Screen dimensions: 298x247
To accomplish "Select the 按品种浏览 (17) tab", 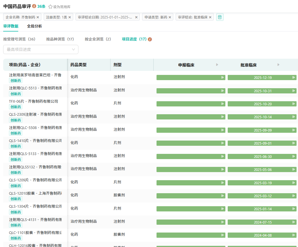I will 60,39.
